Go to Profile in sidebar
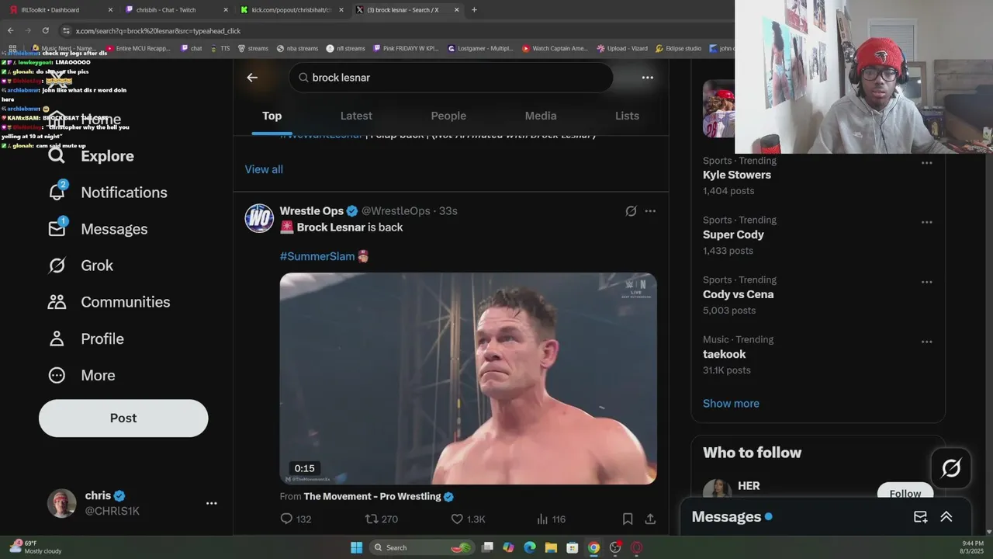This screenshot has height=559, width=993. point(86,339)
